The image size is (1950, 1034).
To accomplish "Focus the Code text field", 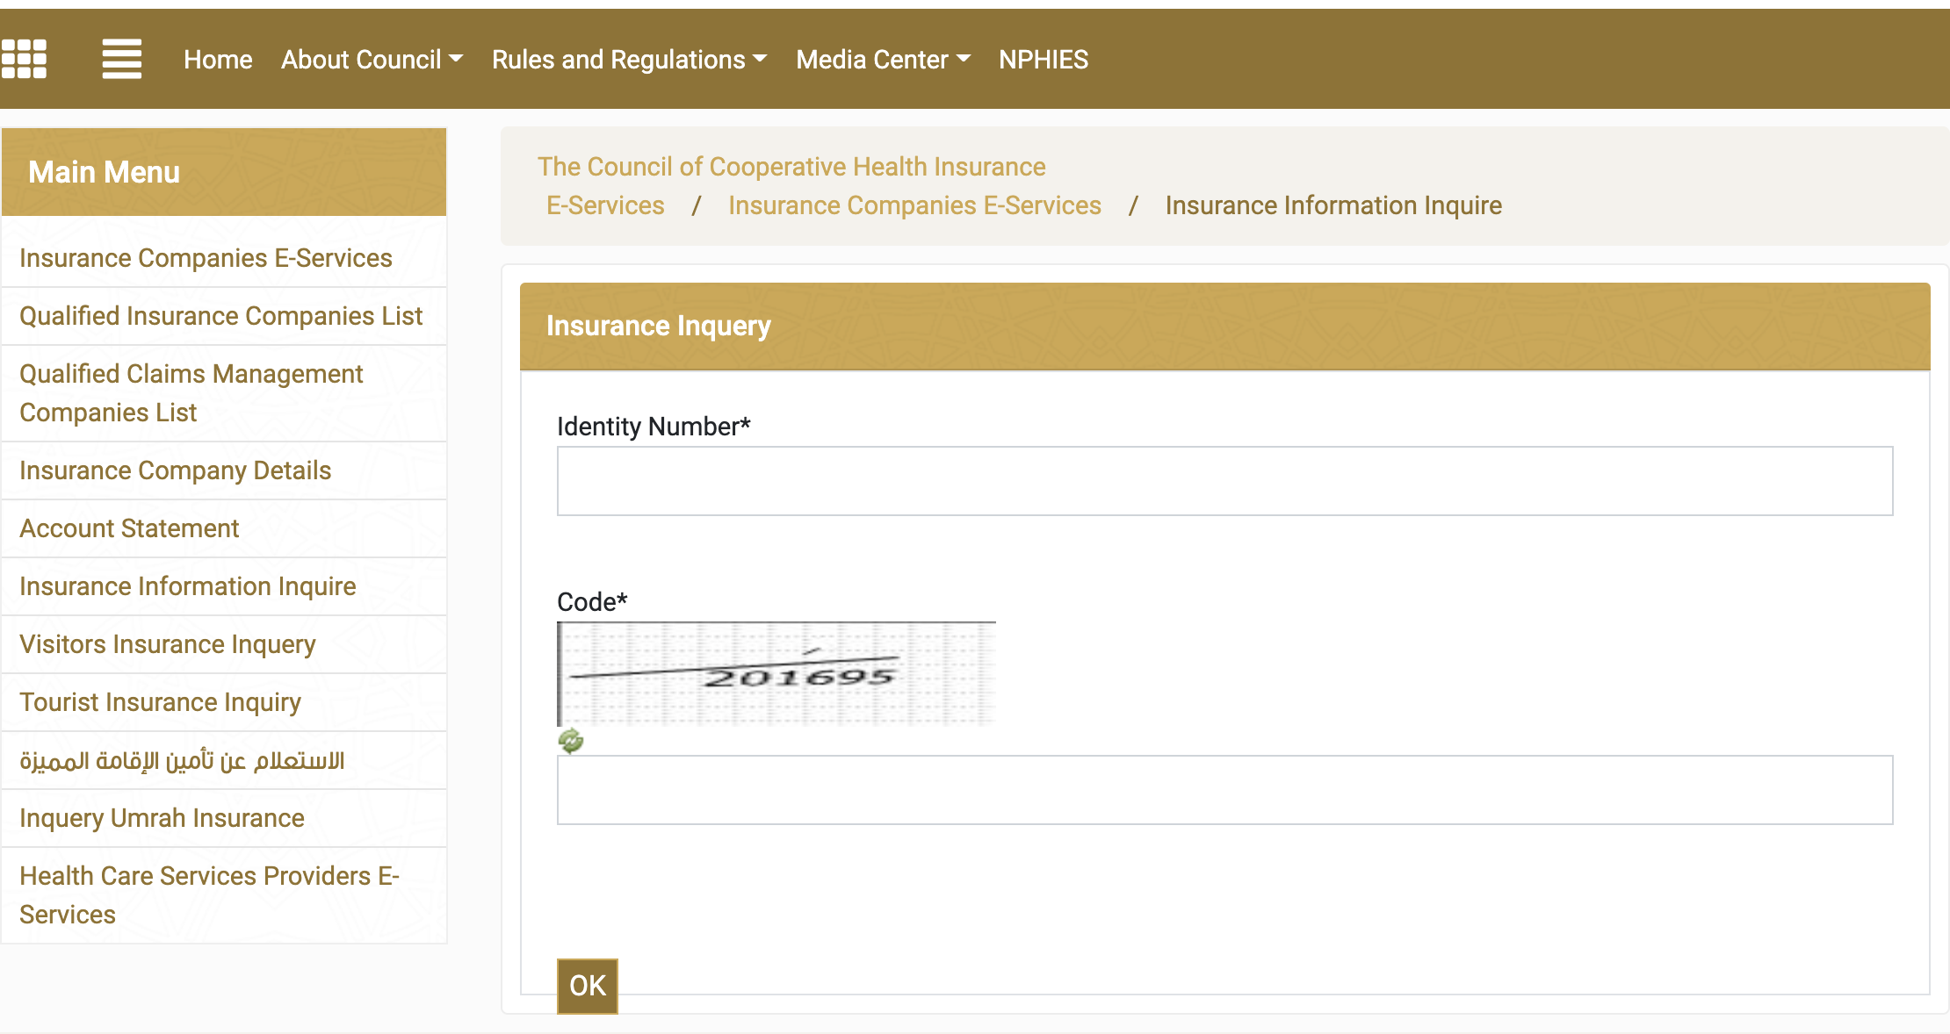I will tap(1224, 790).
